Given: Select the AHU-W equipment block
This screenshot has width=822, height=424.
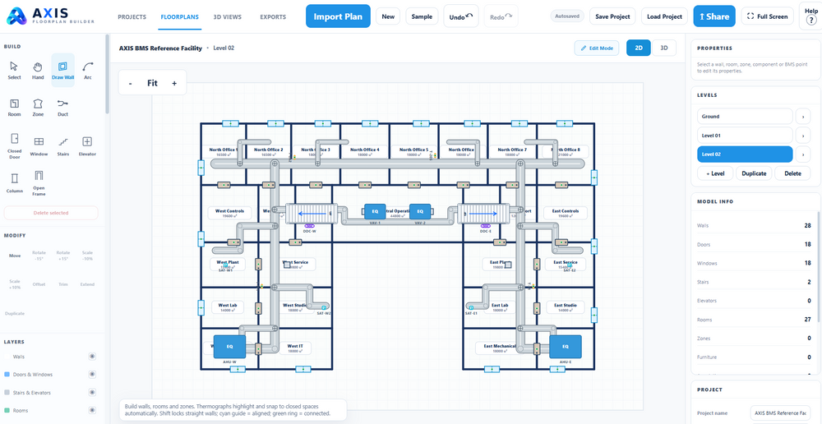Looking at the screenshot, I should (x=229, y=347).
